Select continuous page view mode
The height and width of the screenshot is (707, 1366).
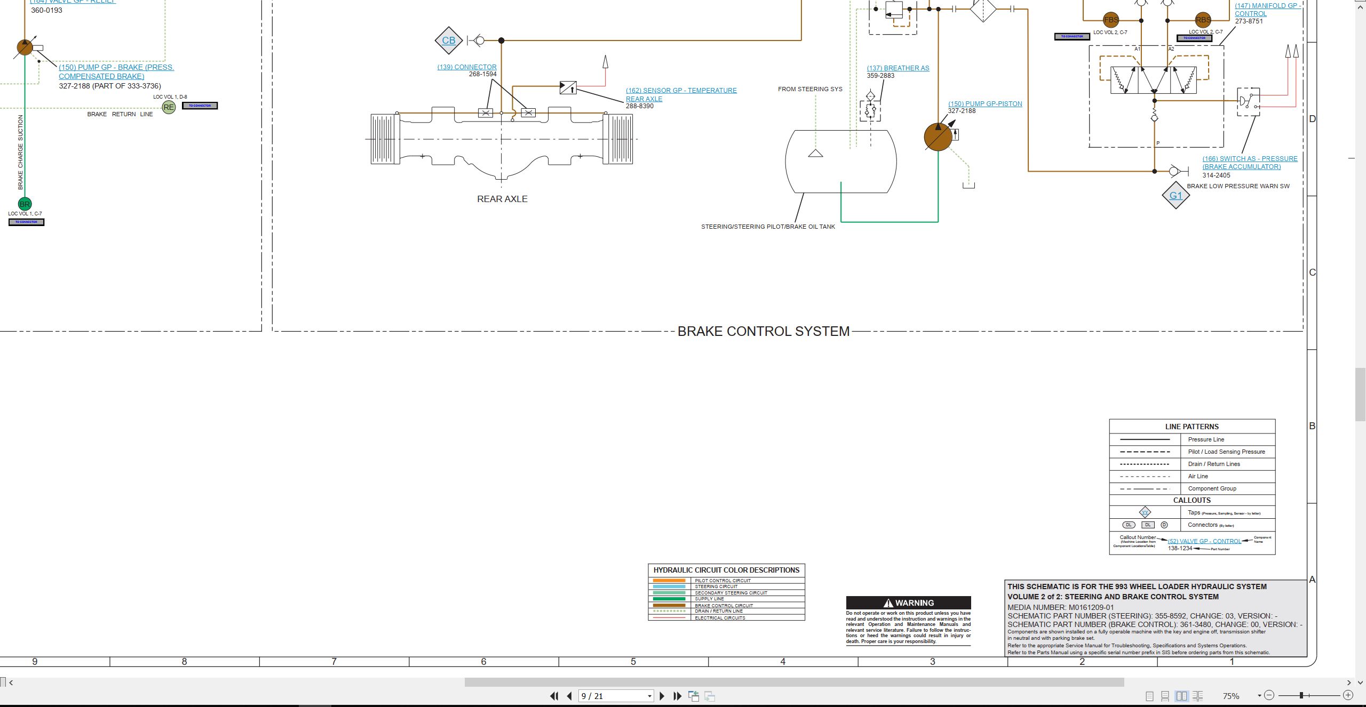[x=1165, y=696]
